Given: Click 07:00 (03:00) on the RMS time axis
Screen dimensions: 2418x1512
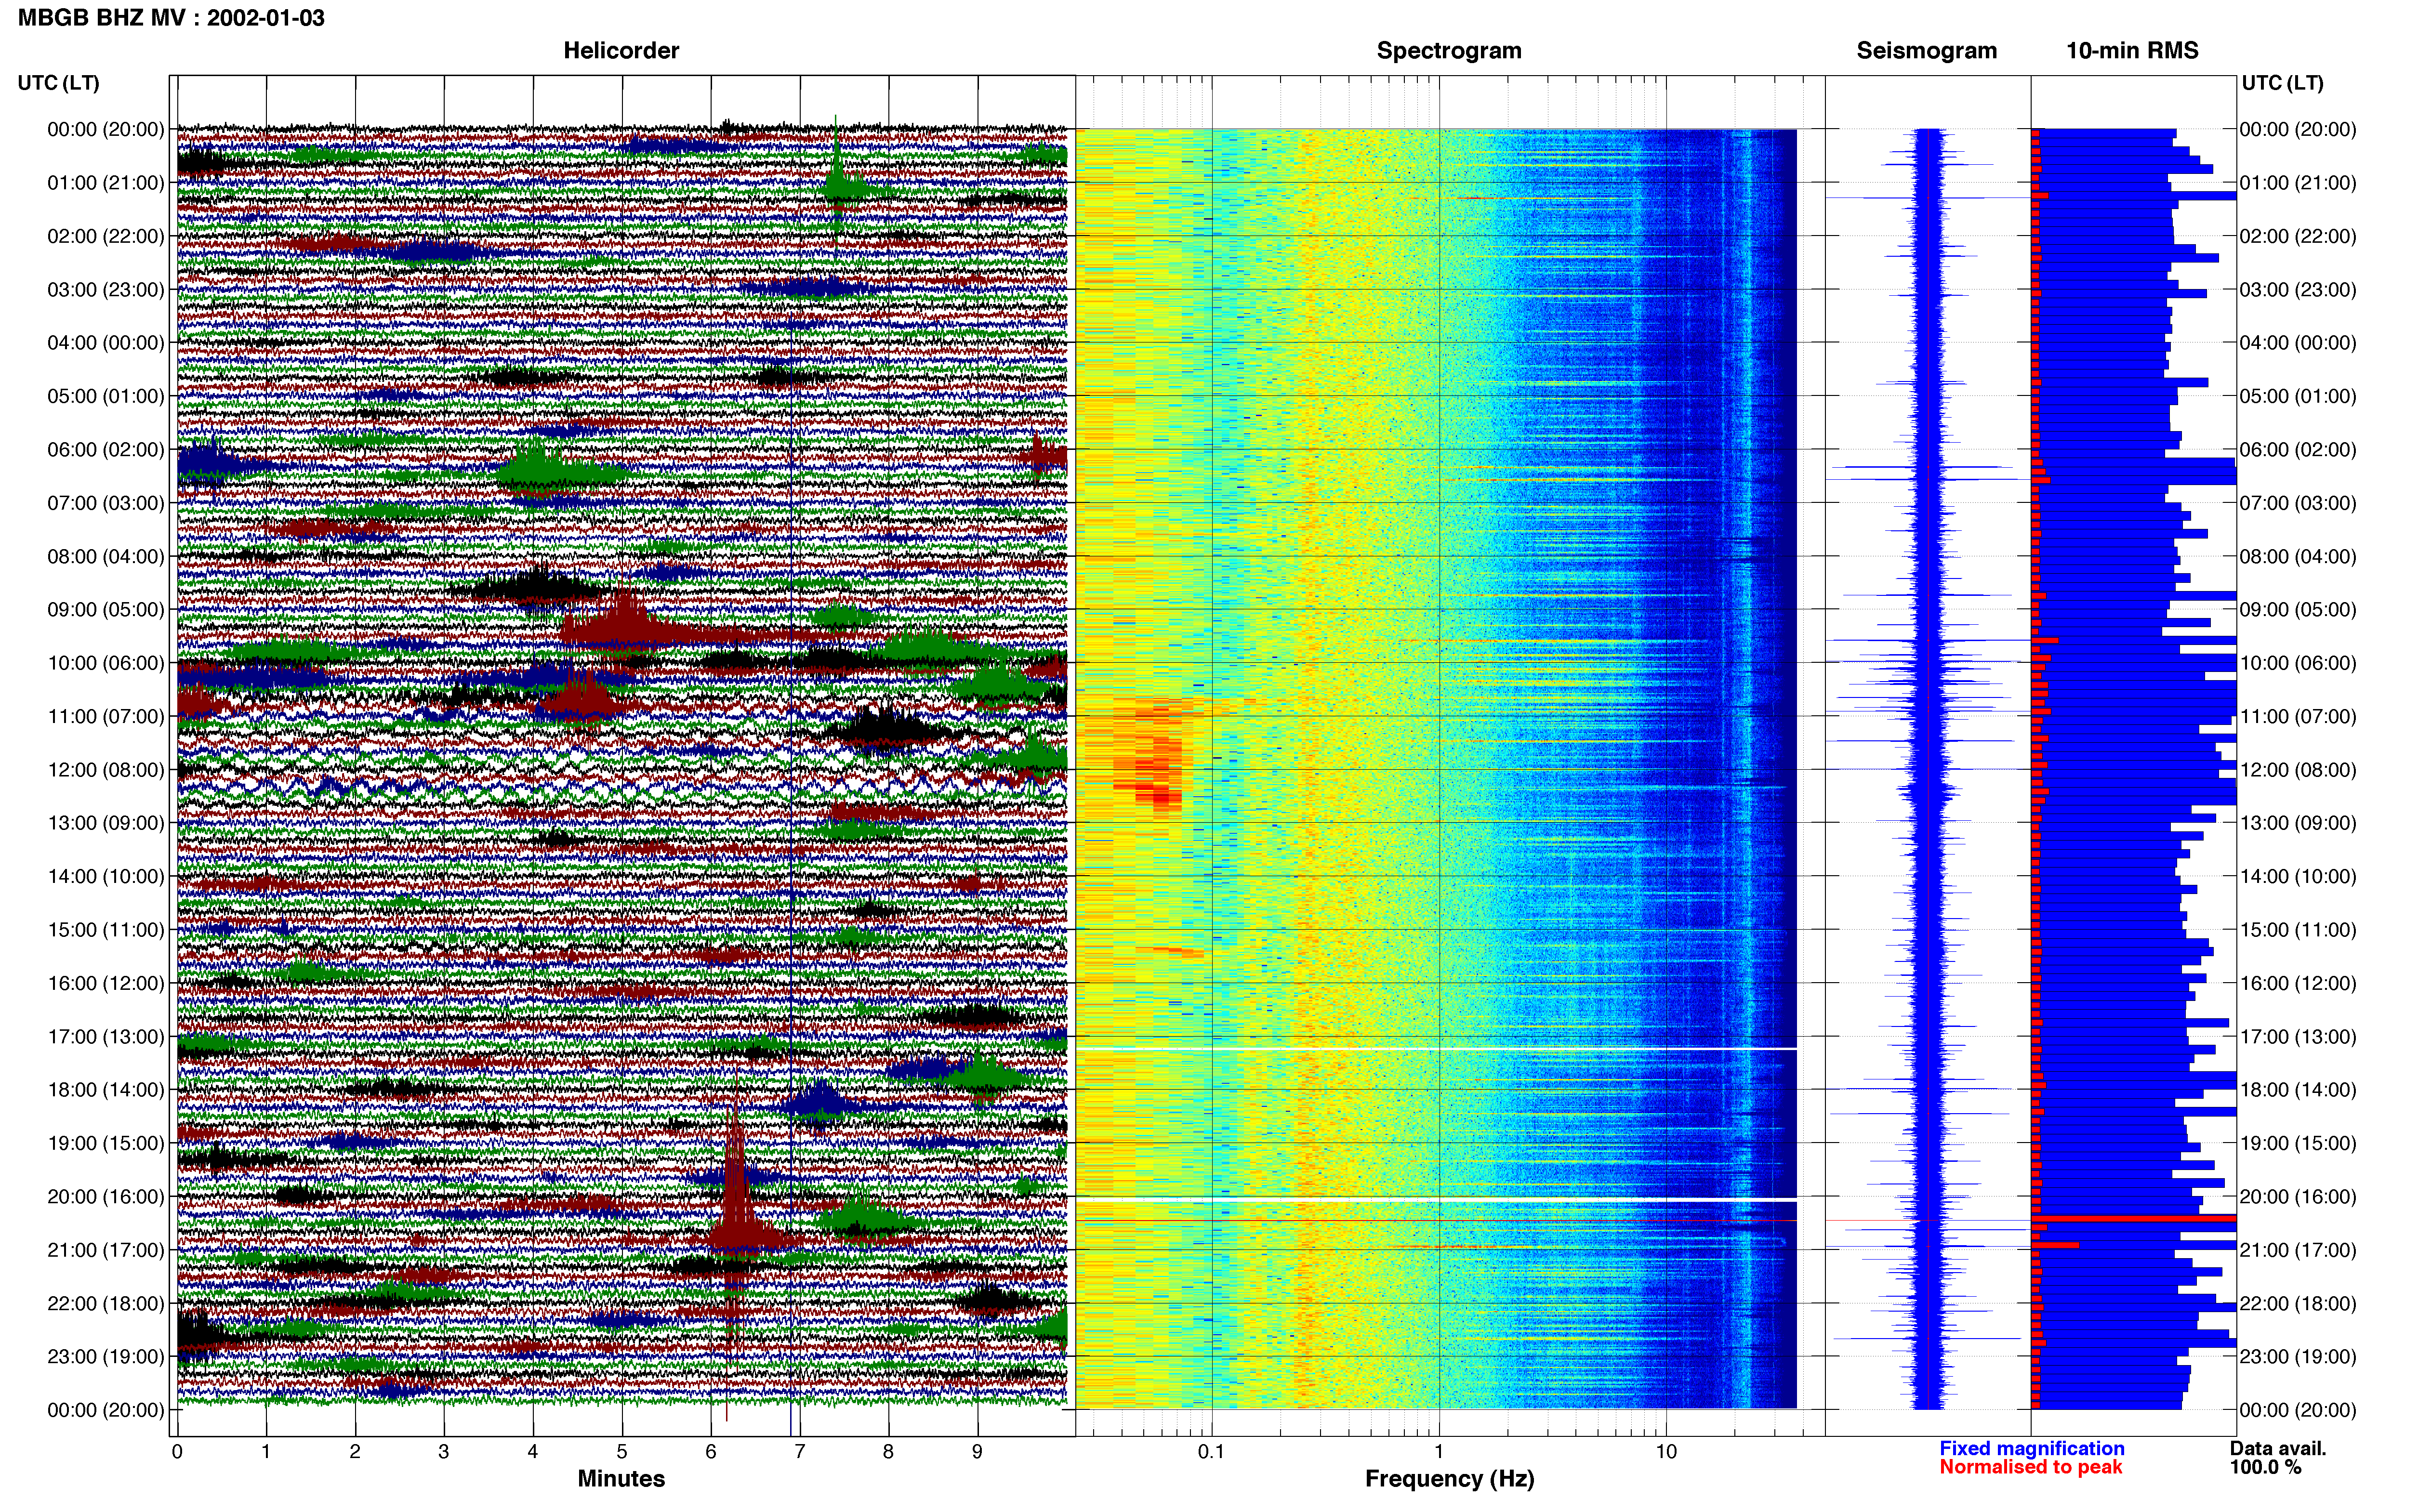Looking at the screenshot, I should (2298, 503).
